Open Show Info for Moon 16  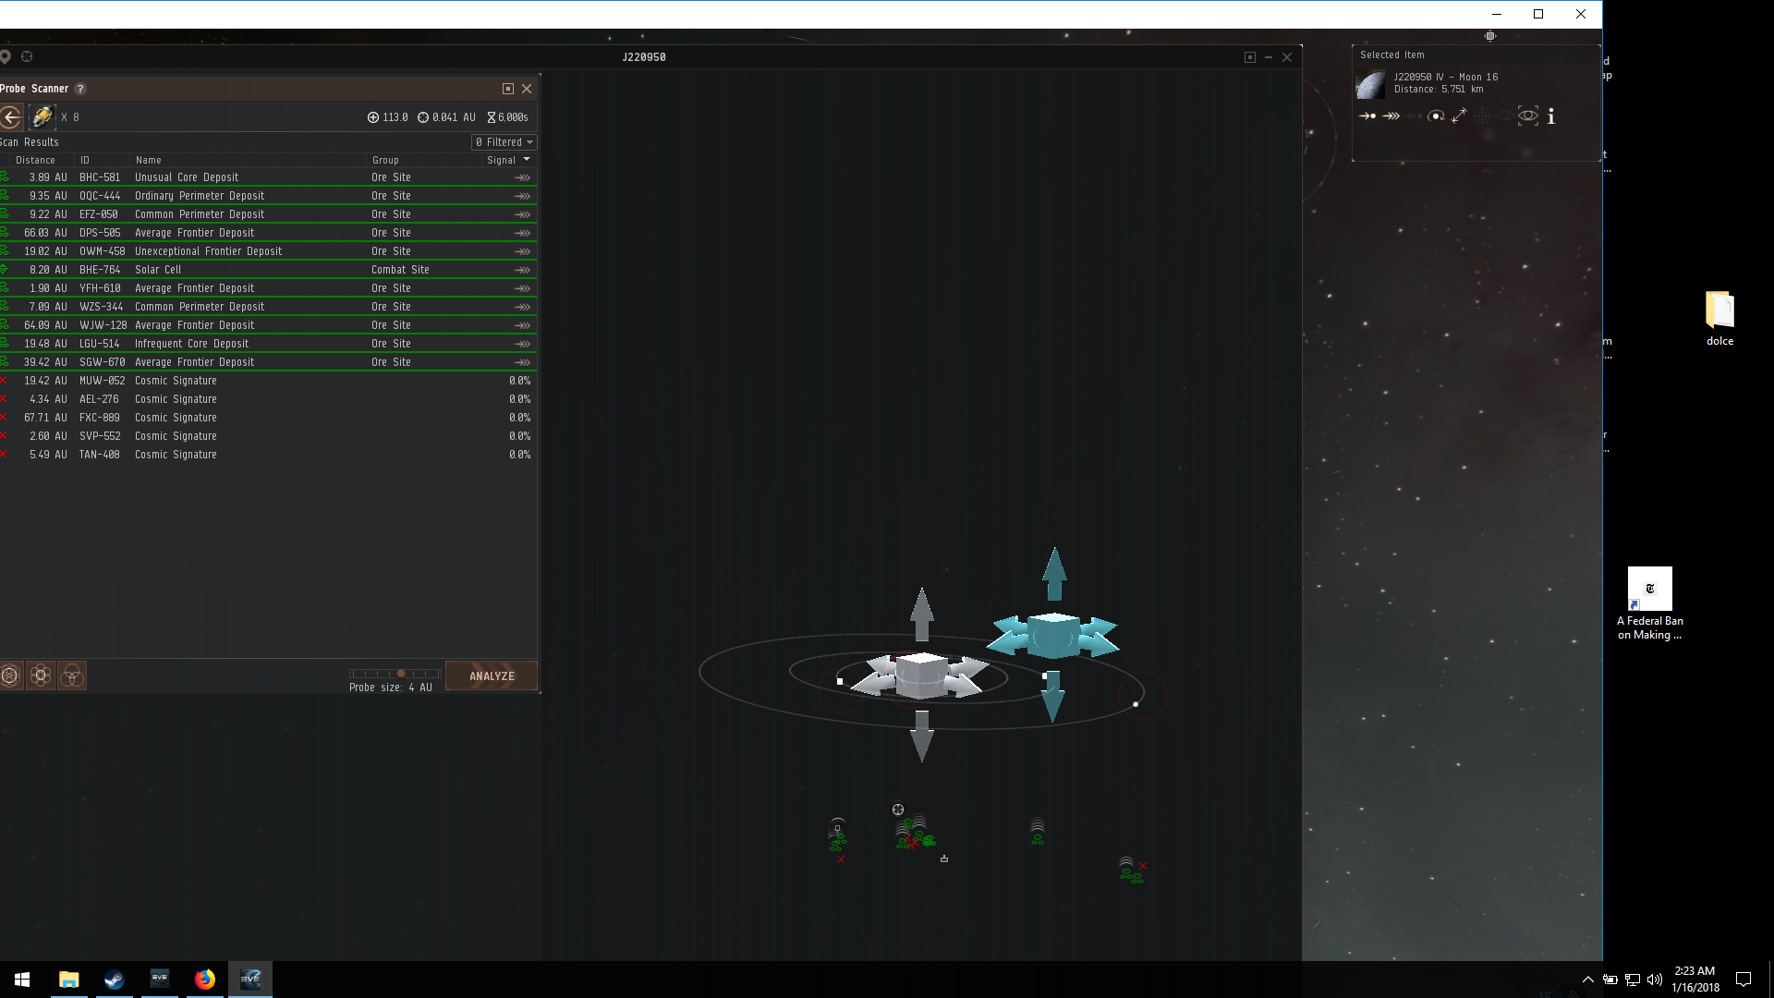click(1551, 116)
